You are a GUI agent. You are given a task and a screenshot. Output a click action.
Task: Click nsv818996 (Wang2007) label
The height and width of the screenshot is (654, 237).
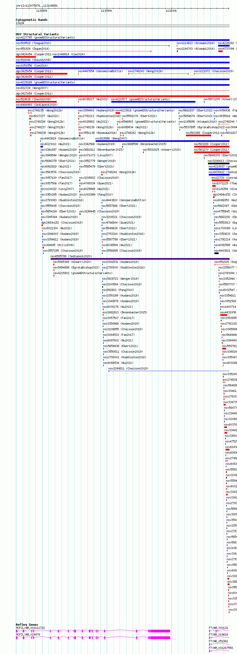coord(111,138)
